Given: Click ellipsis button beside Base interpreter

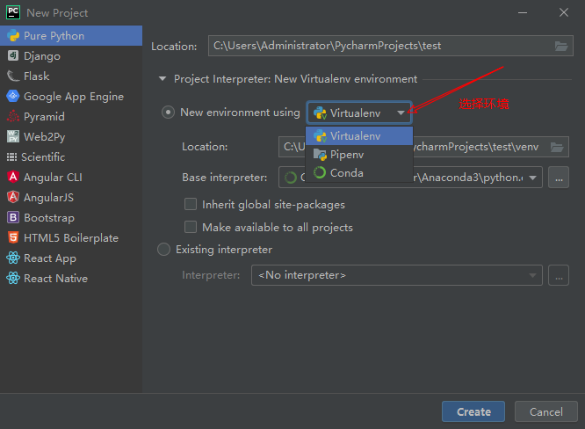Looking at the screenshot, I should [x=559, y=178].
